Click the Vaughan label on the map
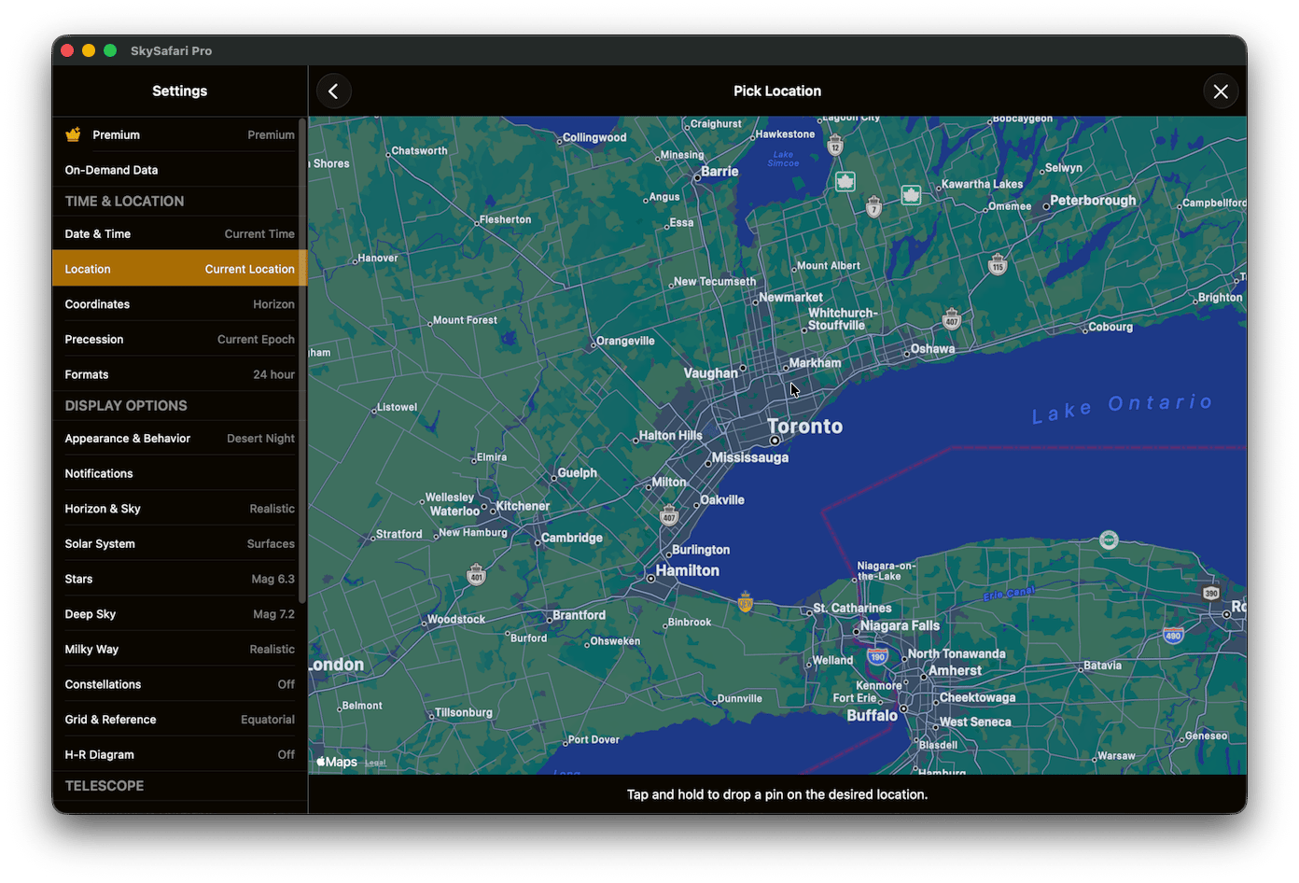 (x=711, y=373)
